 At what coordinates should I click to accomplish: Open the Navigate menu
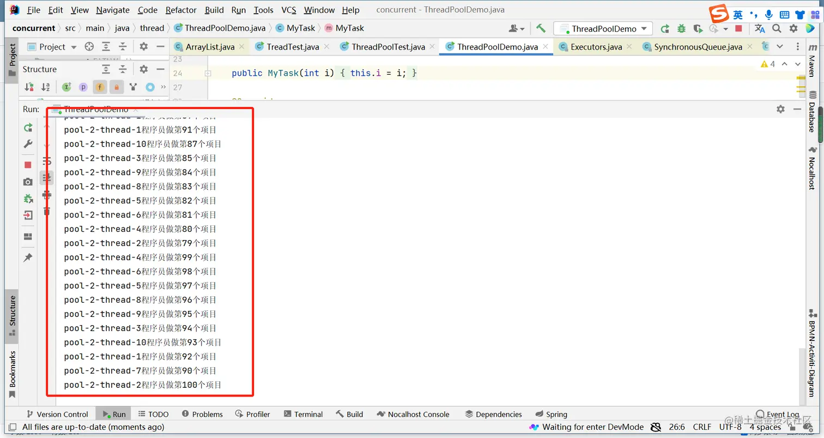[x=113, y=10]
